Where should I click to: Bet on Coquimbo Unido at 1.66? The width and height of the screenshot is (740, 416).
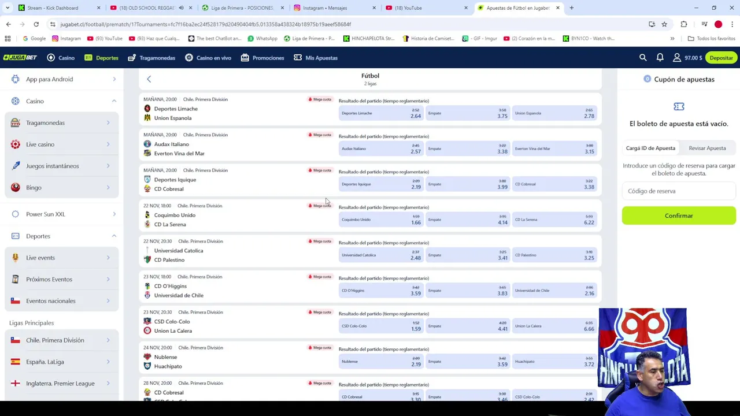click(x=381, y=220)
